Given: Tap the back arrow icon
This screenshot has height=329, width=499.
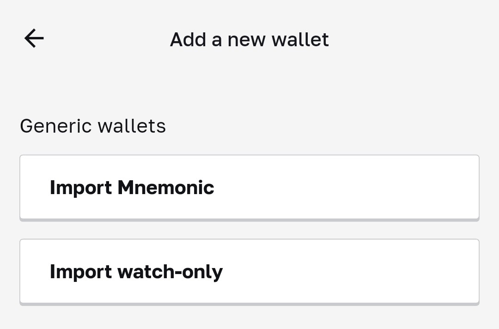Looking at the screenshot, I should click(x=34, y=38).
